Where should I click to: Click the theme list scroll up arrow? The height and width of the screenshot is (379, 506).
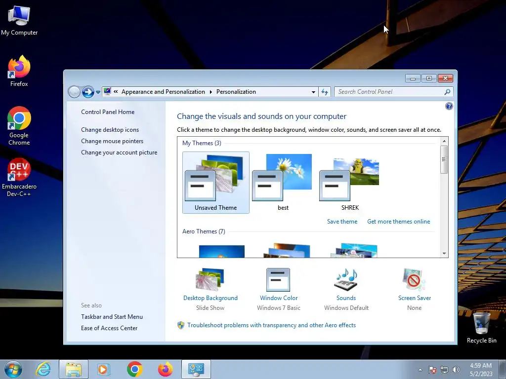click(x=444, y=141)
